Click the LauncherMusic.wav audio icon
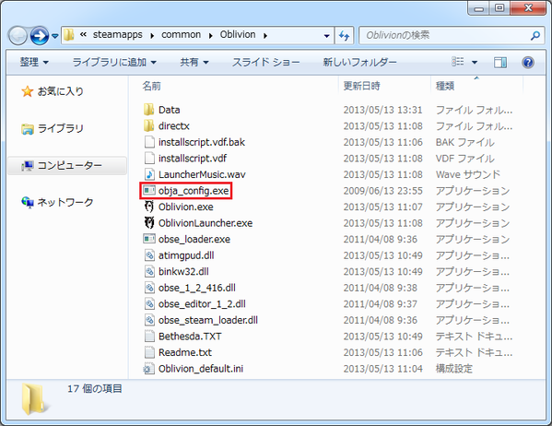The width and height of the screenshot is (552, 426). coord(149,174)
